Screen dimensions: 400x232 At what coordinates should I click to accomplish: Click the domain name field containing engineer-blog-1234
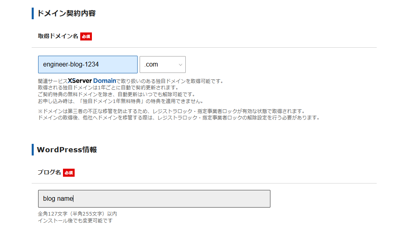(87, 65)
